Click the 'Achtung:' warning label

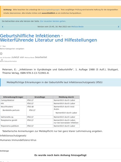point(8,10)
